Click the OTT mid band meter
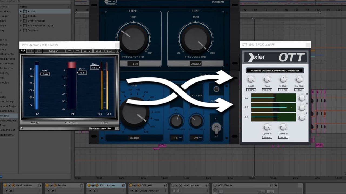Screen dimensions: 346x194 tap(274, 107)
